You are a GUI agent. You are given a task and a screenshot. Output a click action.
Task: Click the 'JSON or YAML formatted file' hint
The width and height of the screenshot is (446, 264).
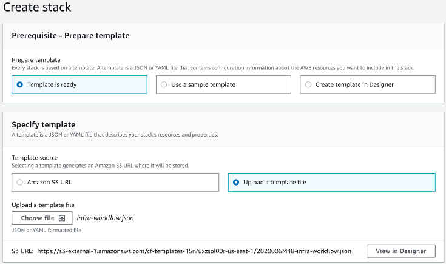coord(46,230)
